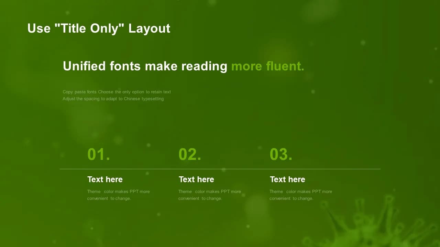Screen dimensions: 440x247
Task: Select the 'Text here' heading under 03.
Action: [287, 179]
